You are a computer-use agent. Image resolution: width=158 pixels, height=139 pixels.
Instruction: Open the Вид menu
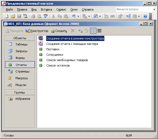34,9
